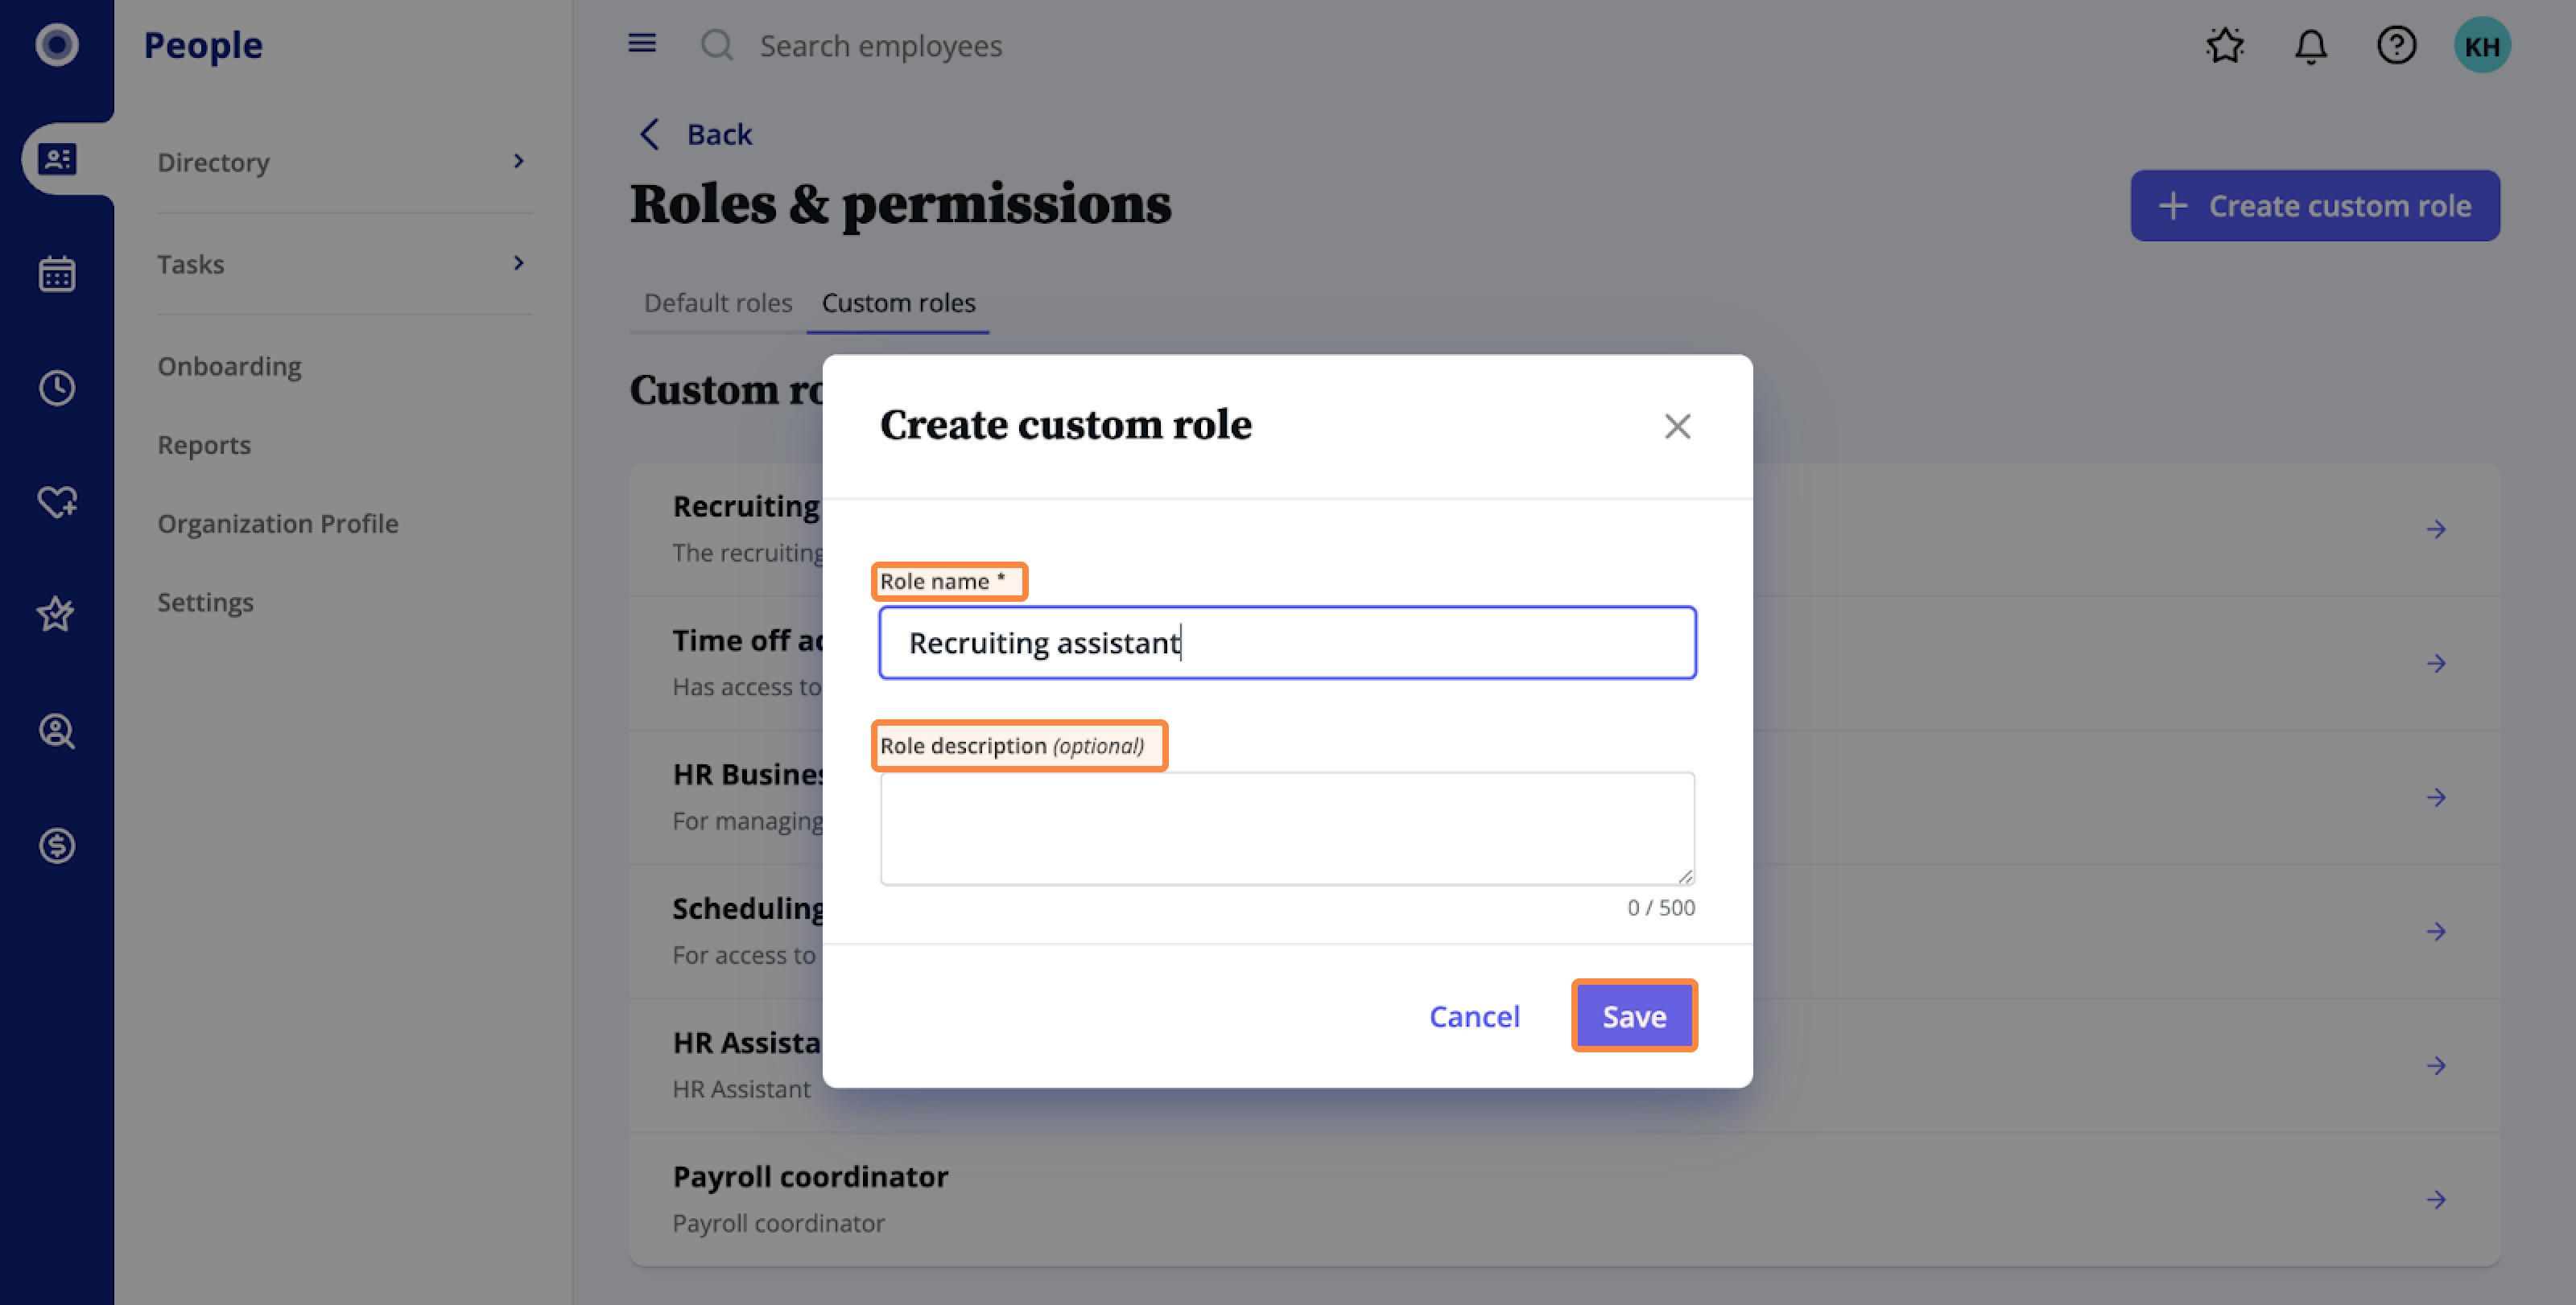Open the dollar payroll sidebar icon
2576x1305 pixels.
[x=57, y=846]
